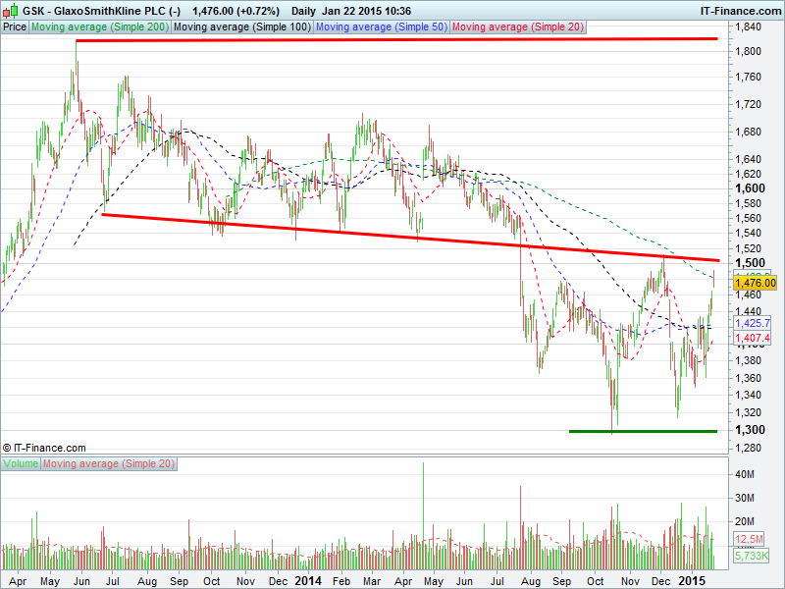
Task: Click the GSK - GlaxoSmithKline PLC title
Action: coord(102,11)
